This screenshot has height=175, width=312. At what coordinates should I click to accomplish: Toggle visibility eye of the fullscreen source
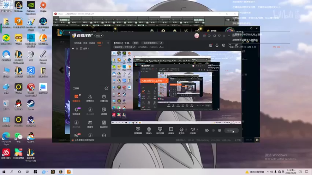73,48
